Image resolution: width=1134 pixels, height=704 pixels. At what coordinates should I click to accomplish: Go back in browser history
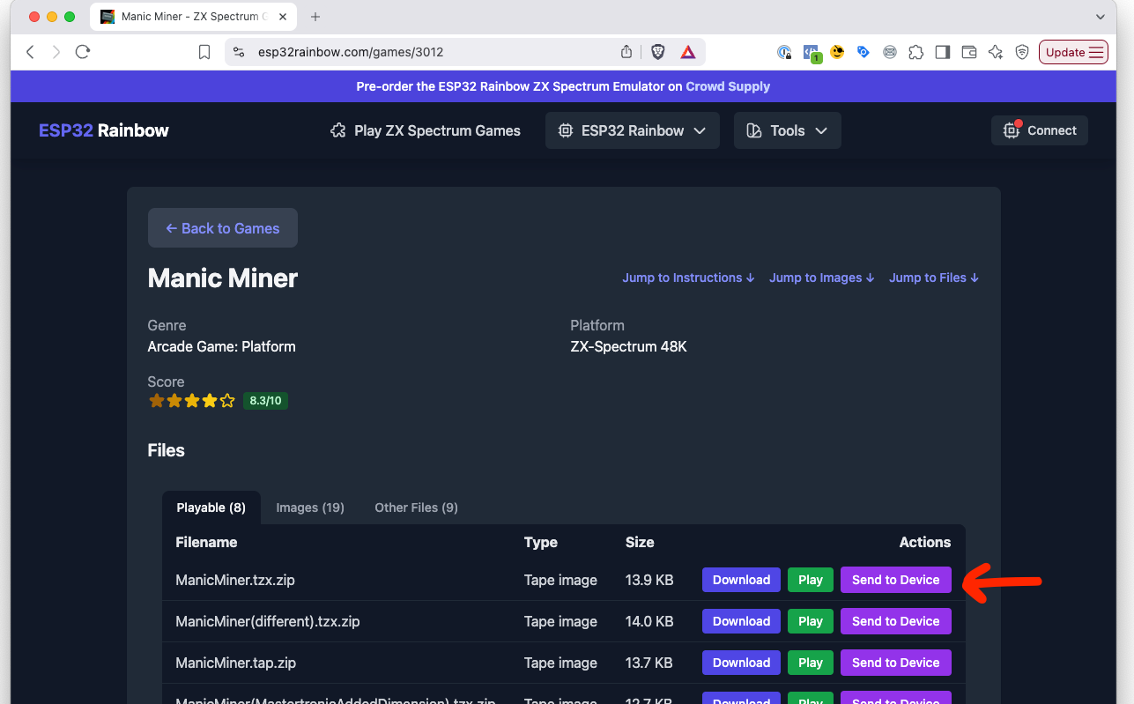point(31,52)
